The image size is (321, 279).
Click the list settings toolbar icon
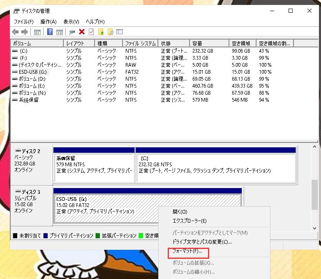[120, 32]
